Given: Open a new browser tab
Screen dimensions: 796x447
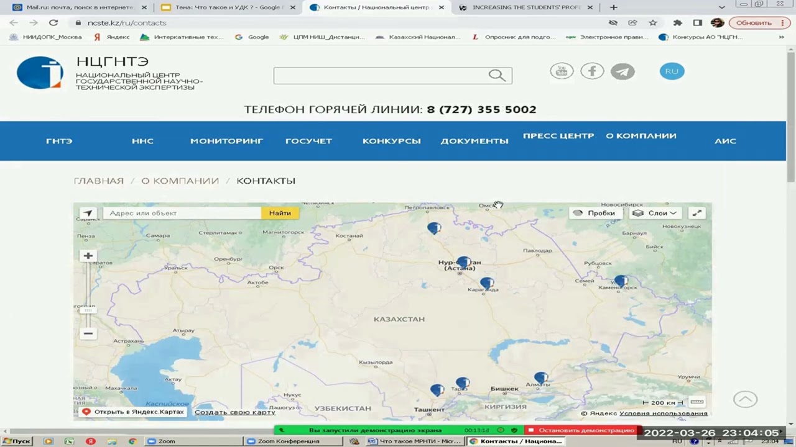Looking at the screenshot, I should pyautogui.click(x=613, y=7).
